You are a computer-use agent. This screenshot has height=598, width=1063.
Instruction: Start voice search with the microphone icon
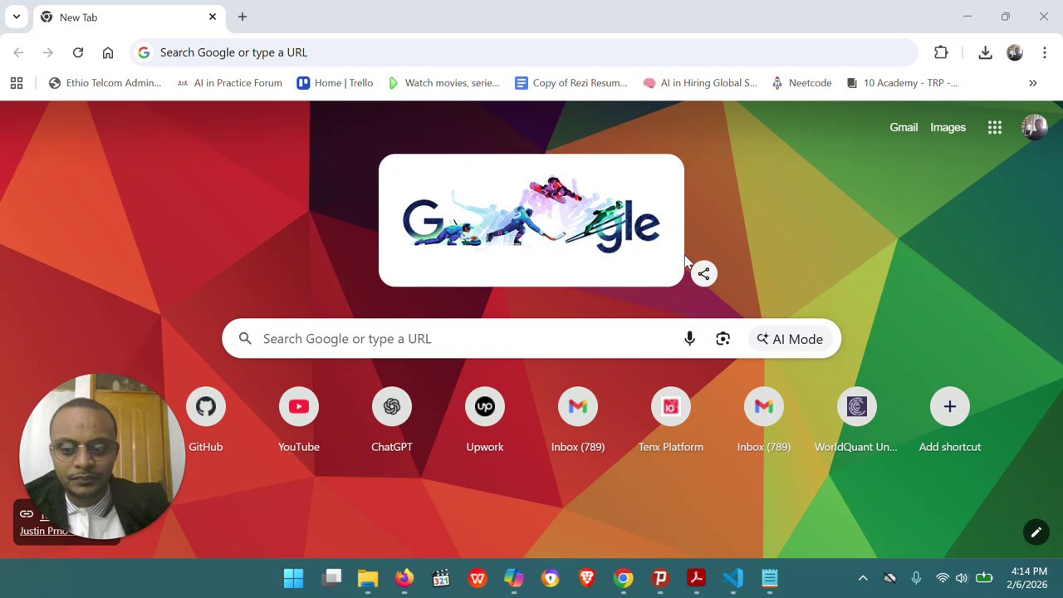point(689,339)
